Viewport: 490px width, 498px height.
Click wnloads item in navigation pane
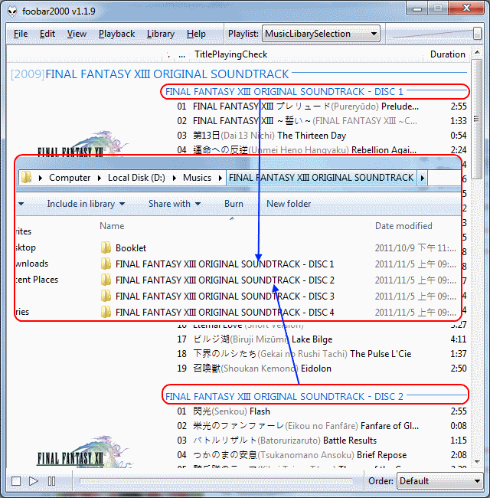point(32,264)
